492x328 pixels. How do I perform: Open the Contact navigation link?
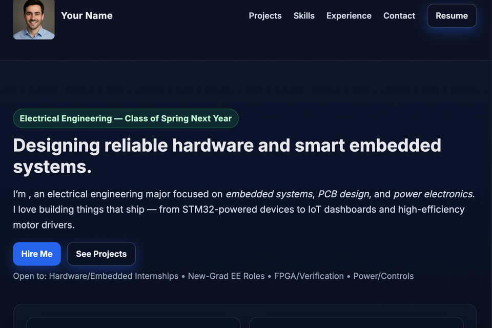[399, 15]
